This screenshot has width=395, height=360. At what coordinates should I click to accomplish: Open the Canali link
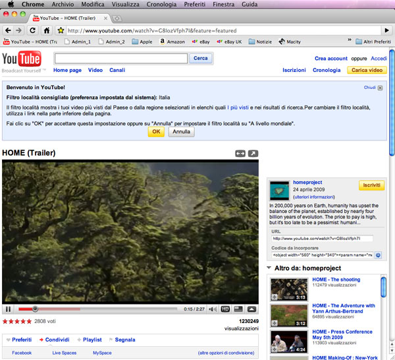pyautogui.click(x=117, y=70)
